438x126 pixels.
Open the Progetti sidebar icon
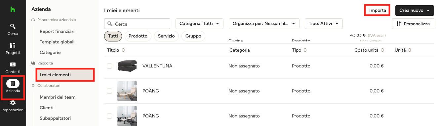point(13,45)
